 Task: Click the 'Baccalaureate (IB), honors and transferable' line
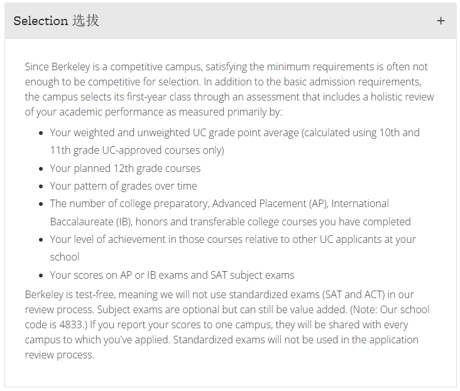(x=230, y=222)
